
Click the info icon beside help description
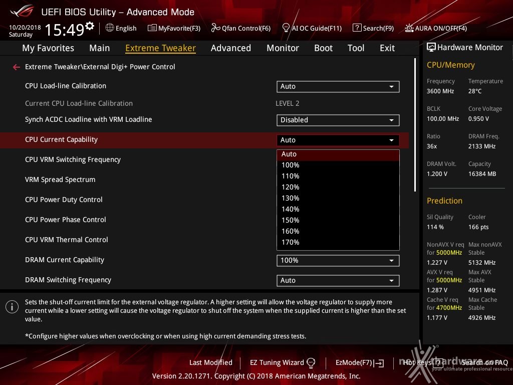(x=12, y=307)
